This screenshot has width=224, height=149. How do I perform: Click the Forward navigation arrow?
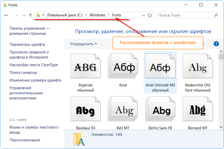(x=16, y=15)
